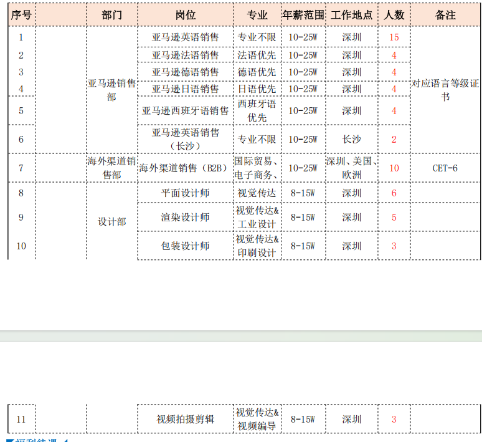
Task: Click the 包装设计师 position cell
Action: point(186,246)
